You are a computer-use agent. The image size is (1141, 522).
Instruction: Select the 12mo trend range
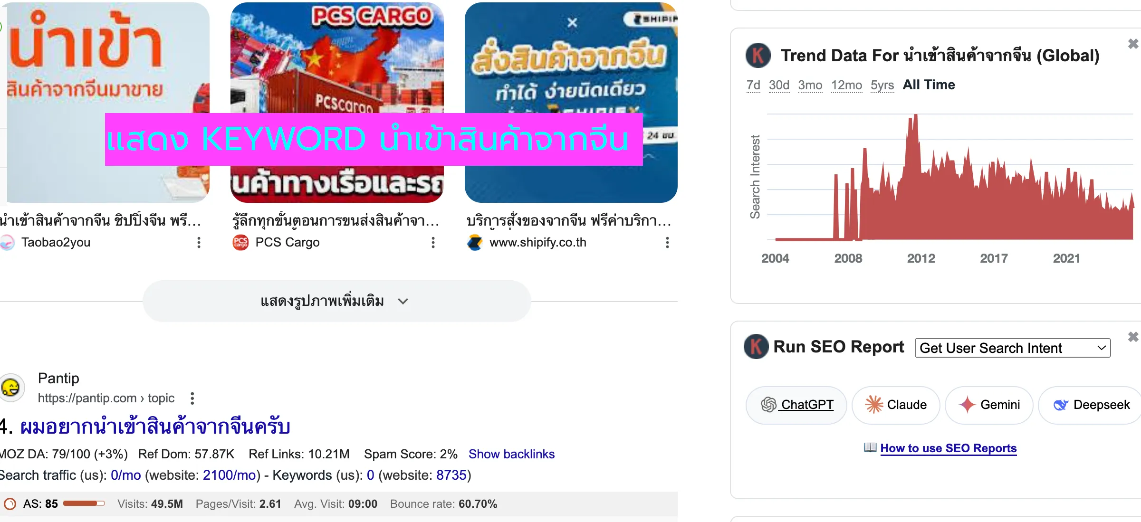[x=846, y=85]
